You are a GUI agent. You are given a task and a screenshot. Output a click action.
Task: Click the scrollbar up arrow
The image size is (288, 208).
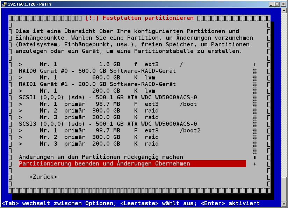pyautogui.click(x=255, y=64)
